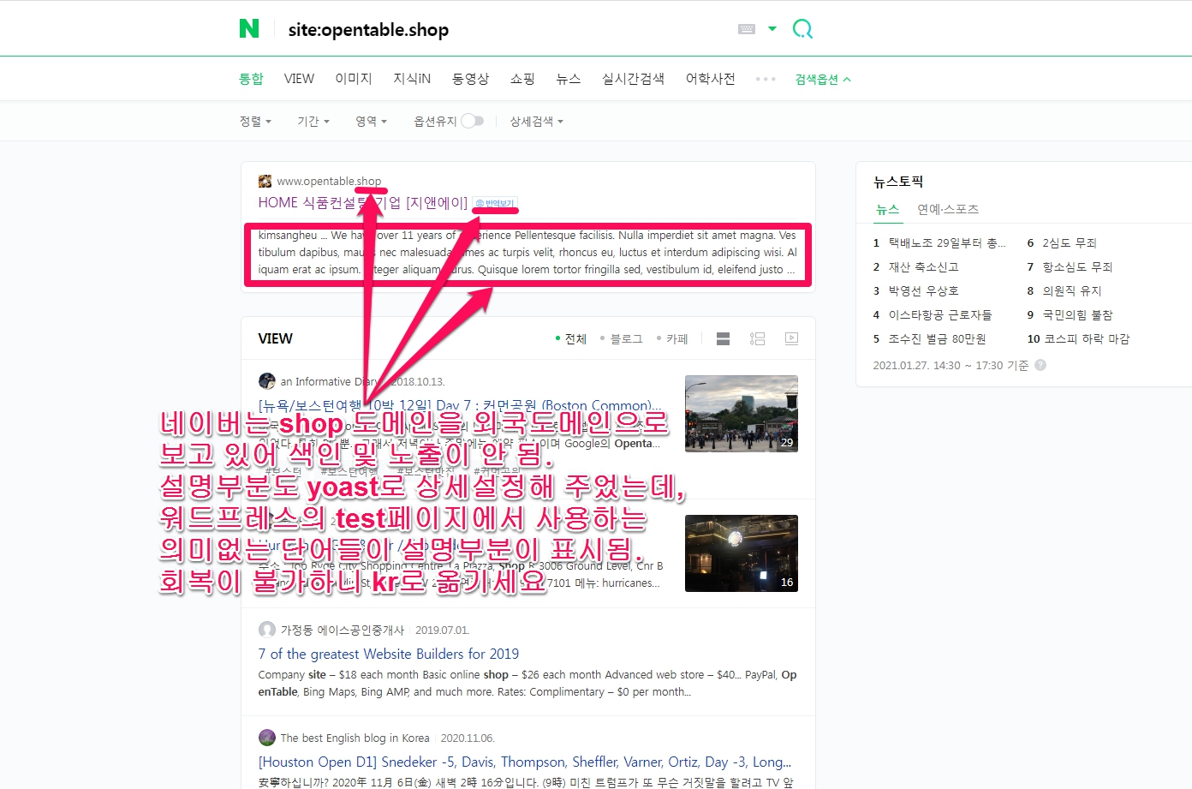
Task: Switch VIEW to list layout icon
Action: point(757,339)
